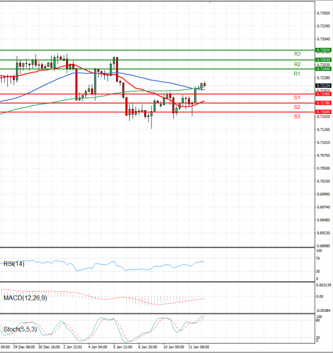The height and width of the screenshot is (353, 333).
Task: Click the R3 resistance label
Action: pos(297,54)
